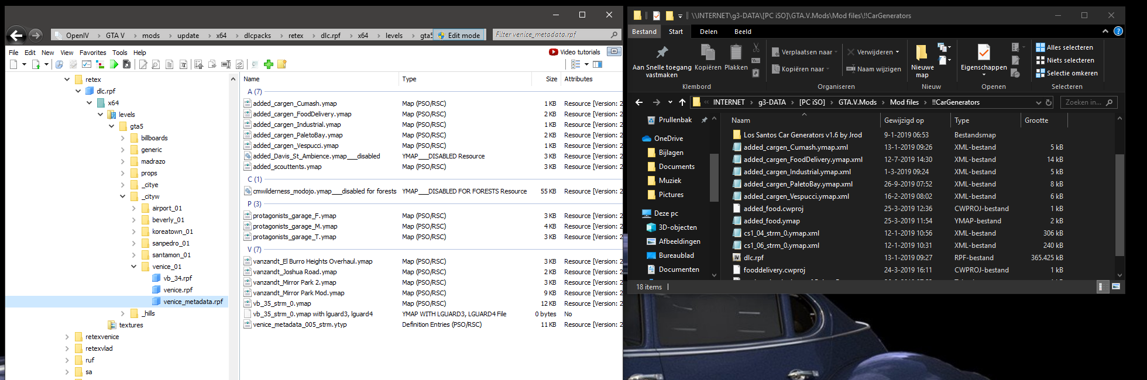1147x380 pixels.
Task: Click Kopiëren copy icon in Explorer ribbon
Action: click(x=708, y=57)
